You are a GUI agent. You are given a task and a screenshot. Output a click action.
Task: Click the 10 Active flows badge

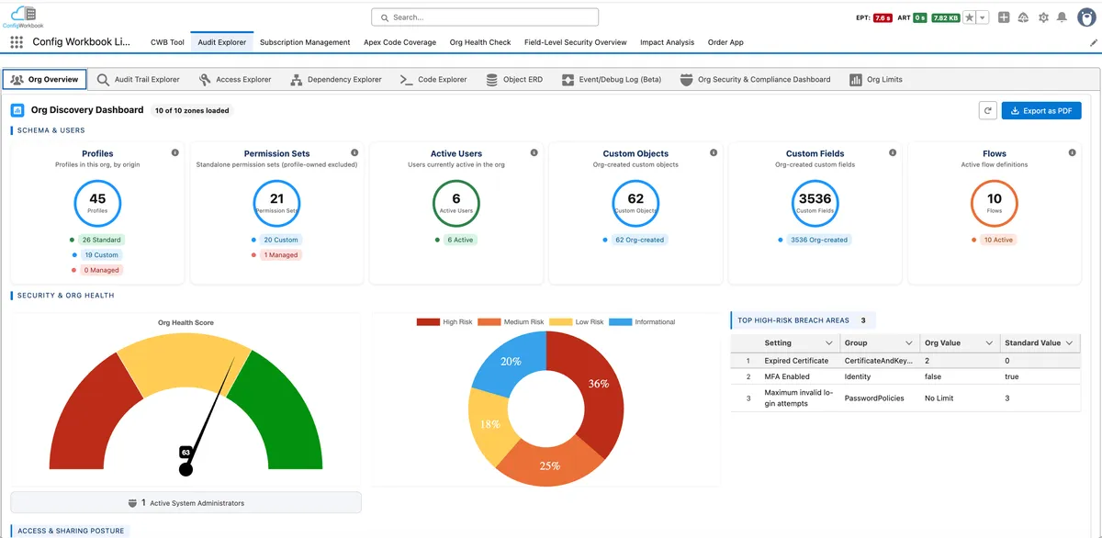[x=998, y=240]
